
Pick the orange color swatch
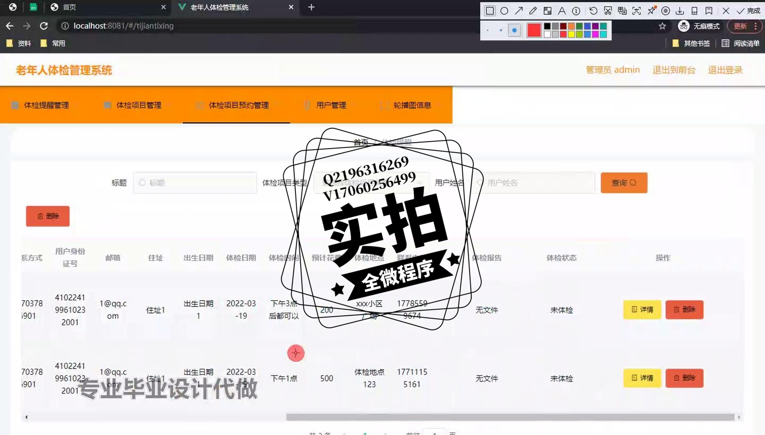tap(571, 26)
